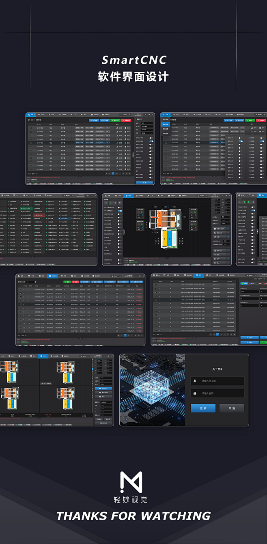Collapse the right side panel of top-left window using its edge handle
The width and height of the screenshot is (267, 544).
pos(133,154)
